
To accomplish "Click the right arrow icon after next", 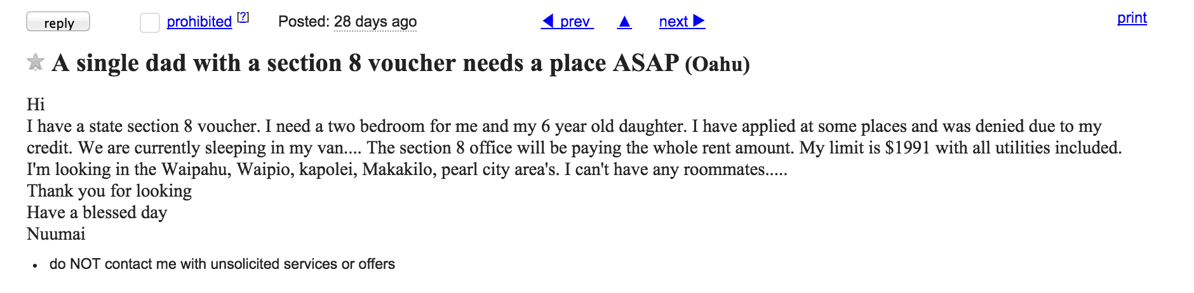I will [x=699, y=21].
